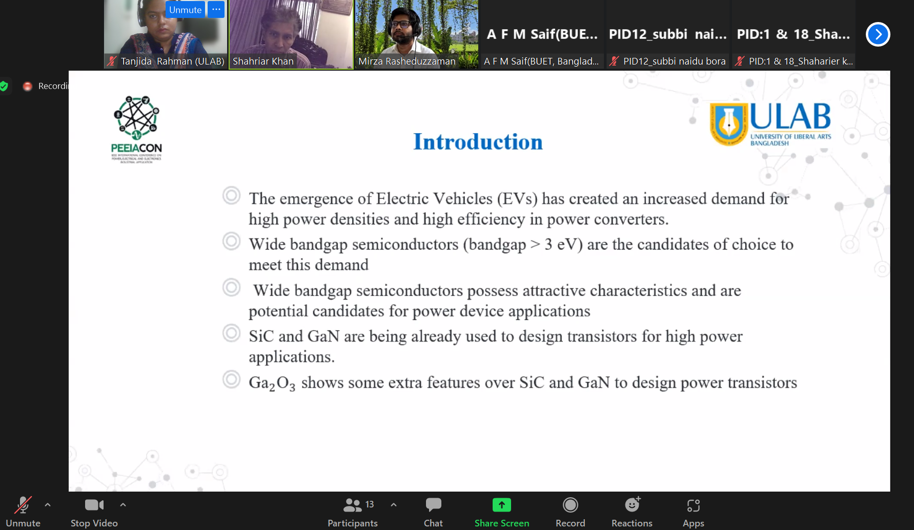
Task: Expand video options arrow beside Stop Video
Action: point(123,504)
